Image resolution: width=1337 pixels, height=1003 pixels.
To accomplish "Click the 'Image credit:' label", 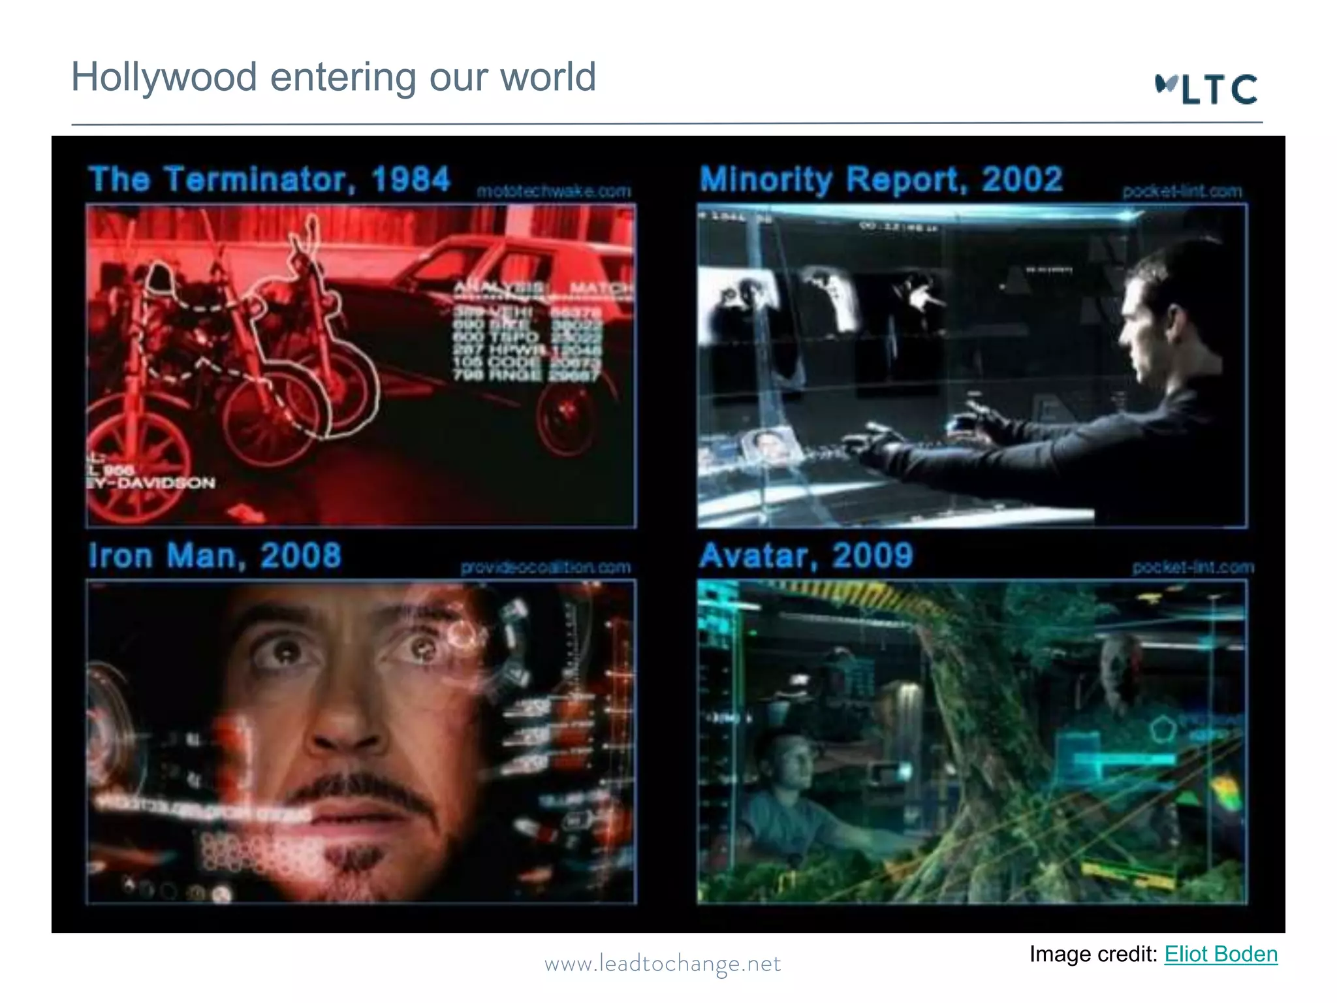I will coord(1093,954).
